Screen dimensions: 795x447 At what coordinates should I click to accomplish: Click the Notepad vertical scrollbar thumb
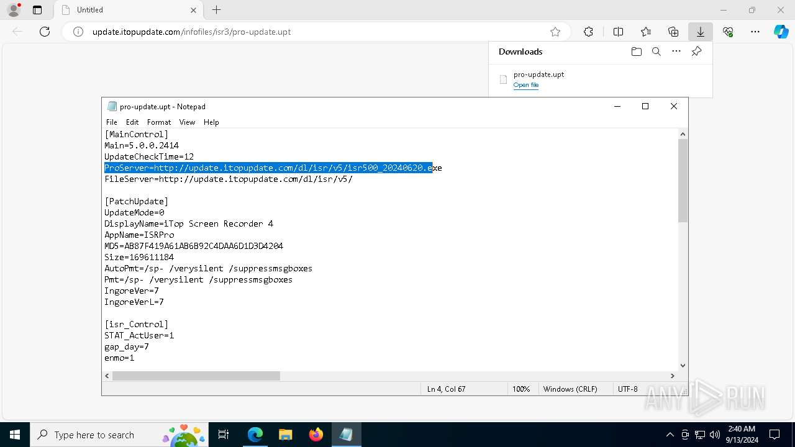tap(683, 181)
